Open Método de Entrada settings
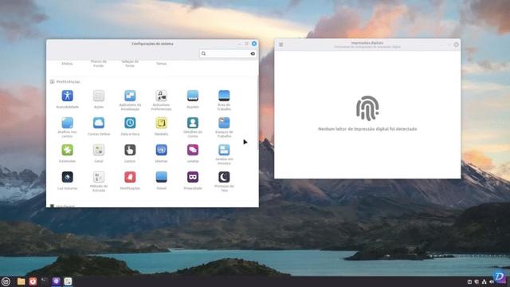 tap(99, 182)
